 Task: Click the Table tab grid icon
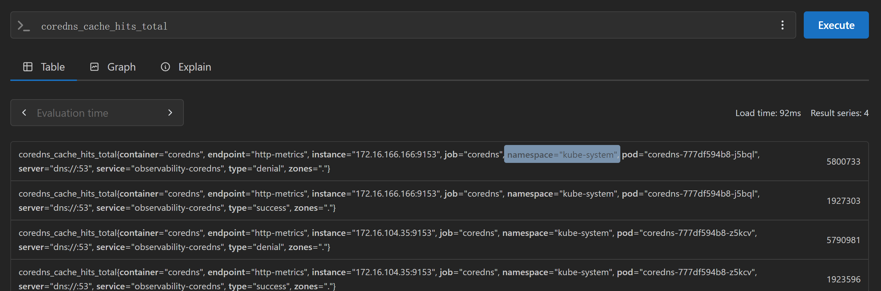click(28, 67)
